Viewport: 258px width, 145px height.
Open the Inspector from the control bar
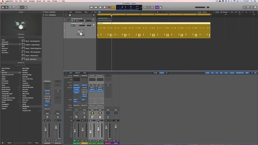click(x=6, y=7)
